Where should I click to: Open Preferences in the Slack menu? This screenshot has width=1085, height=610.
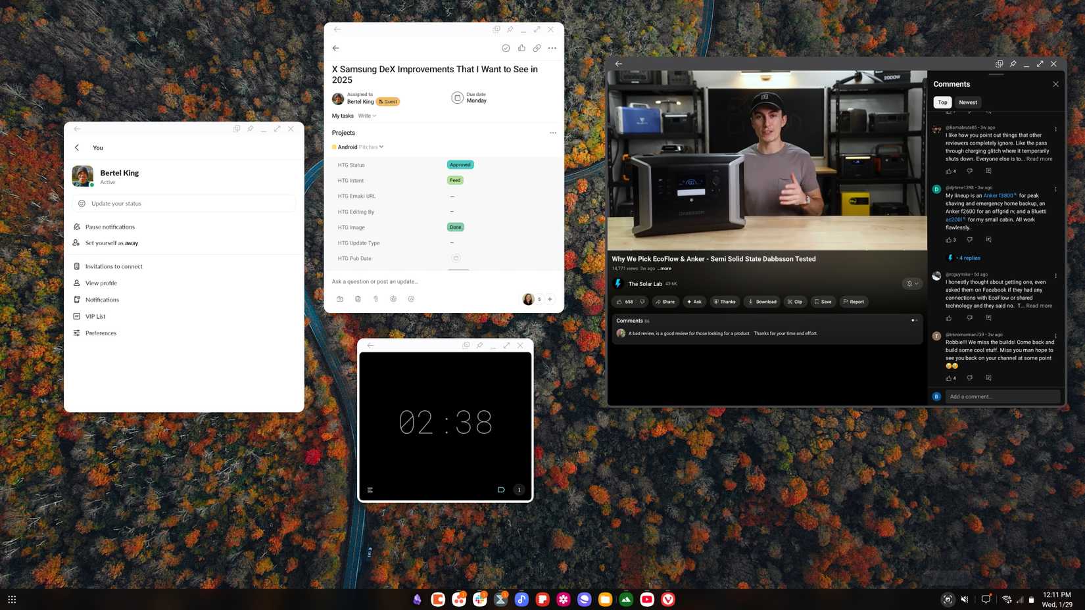(x=101, y=333)
